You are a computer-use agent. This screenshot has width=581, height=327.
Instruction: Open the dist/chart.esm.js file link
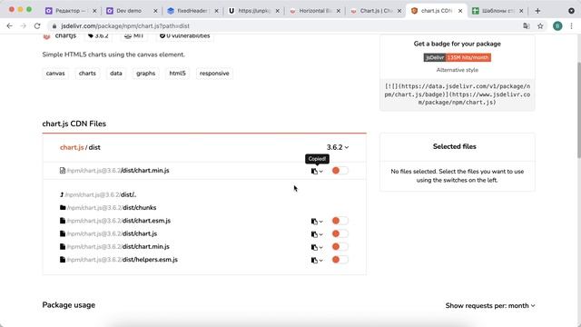point(119,221)
